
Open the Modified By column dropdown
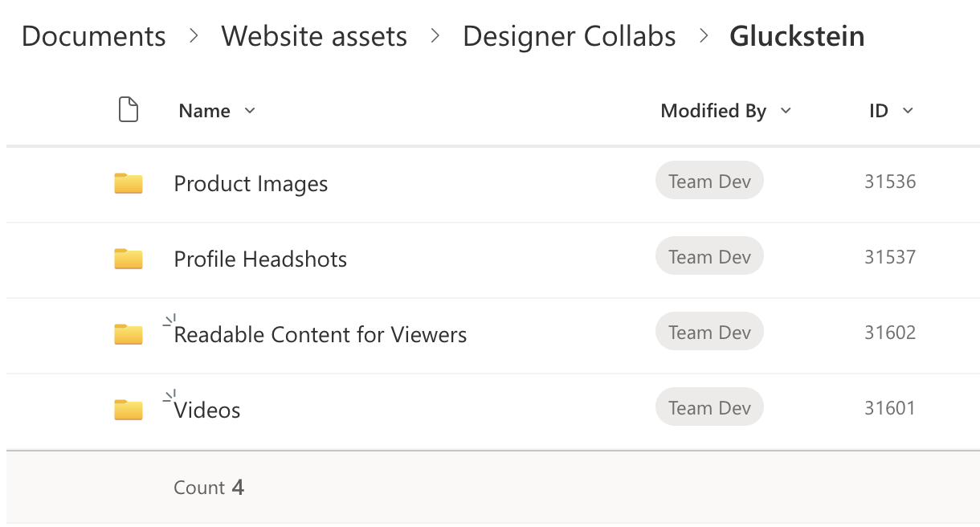[786, 111]
